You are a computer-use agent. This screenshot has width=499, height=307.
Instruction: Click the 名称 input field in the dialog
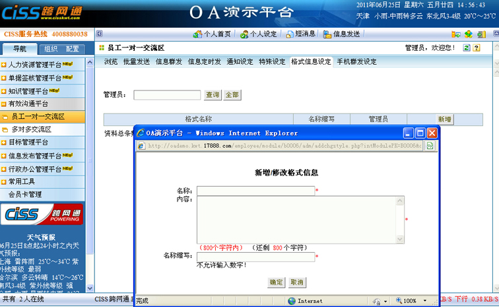click(255, 191)
